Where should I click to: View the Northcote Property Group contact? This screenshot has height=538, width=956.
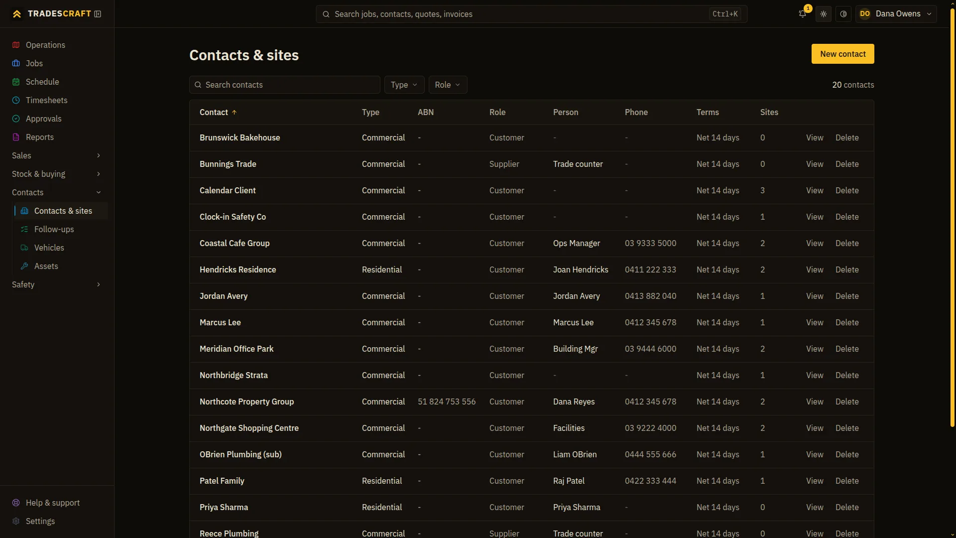pos(815,402)
